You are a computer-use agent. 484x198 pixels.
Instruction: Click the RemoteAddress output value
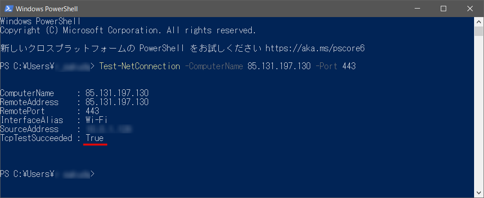(117, 102)
